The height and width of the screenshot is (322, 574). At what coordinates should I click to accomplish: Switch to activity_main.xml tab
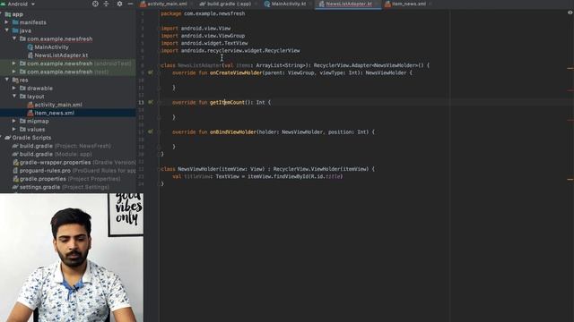click(x=167, y=4)
